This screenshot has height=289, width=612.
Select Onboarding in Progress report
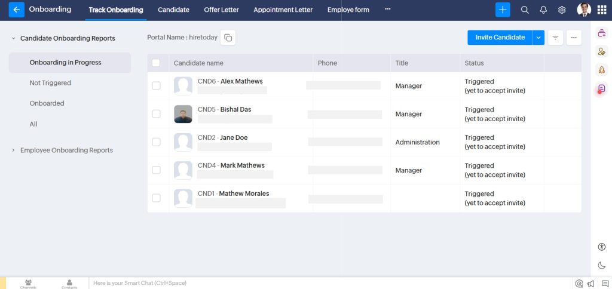point(70,63)
